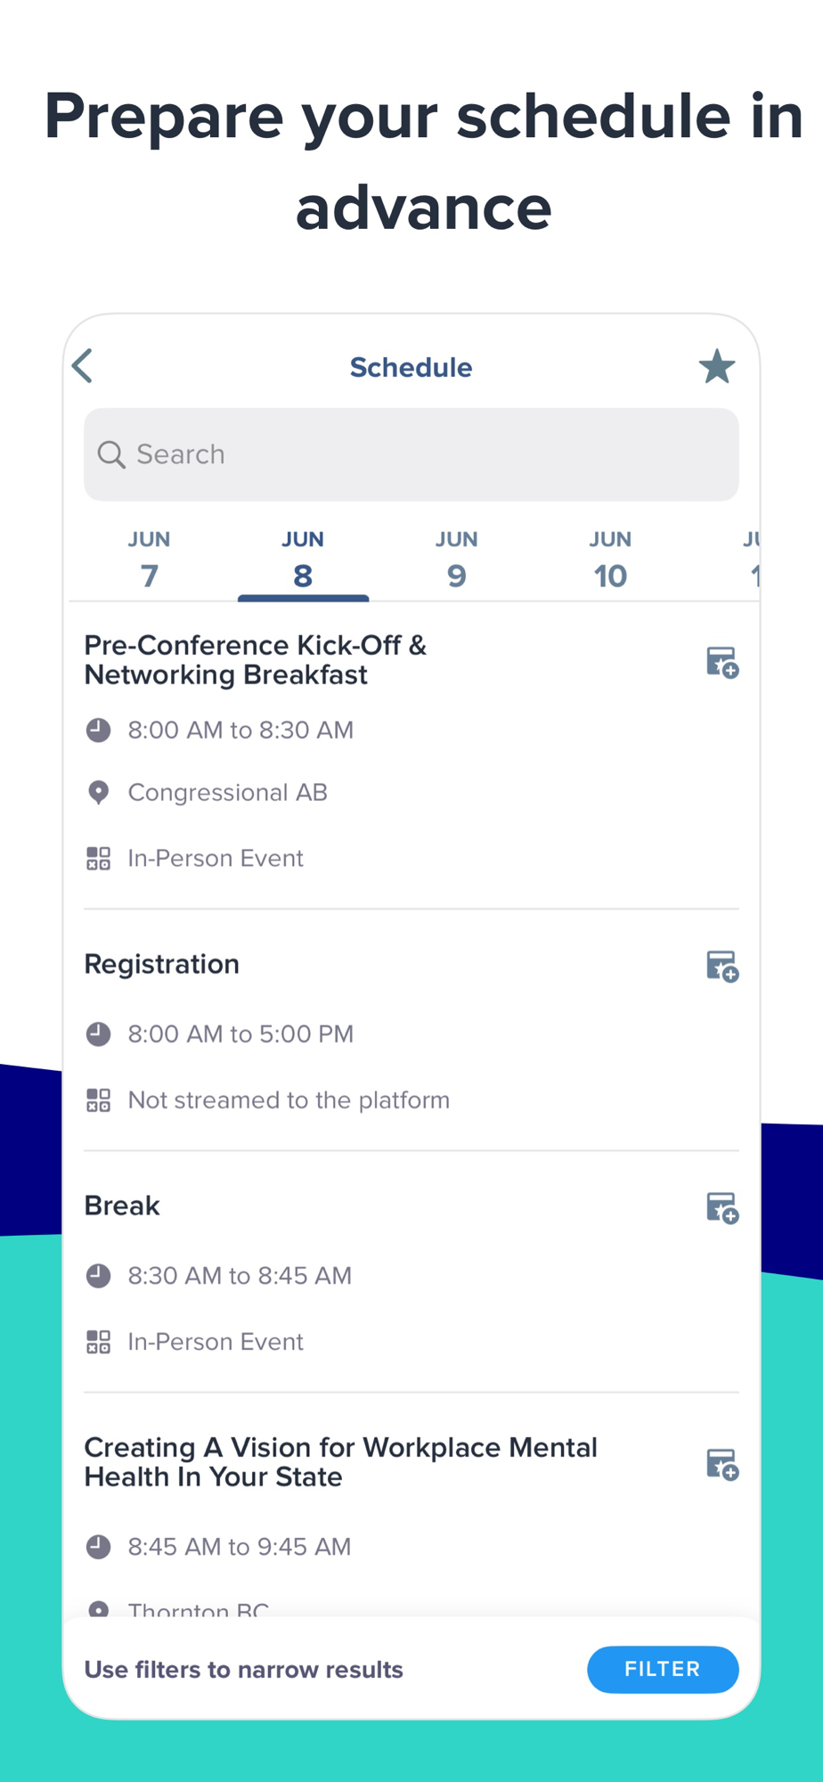Screen dimensions: 823x1782
Task: Open the Registration session details
Action: (162, 964)
